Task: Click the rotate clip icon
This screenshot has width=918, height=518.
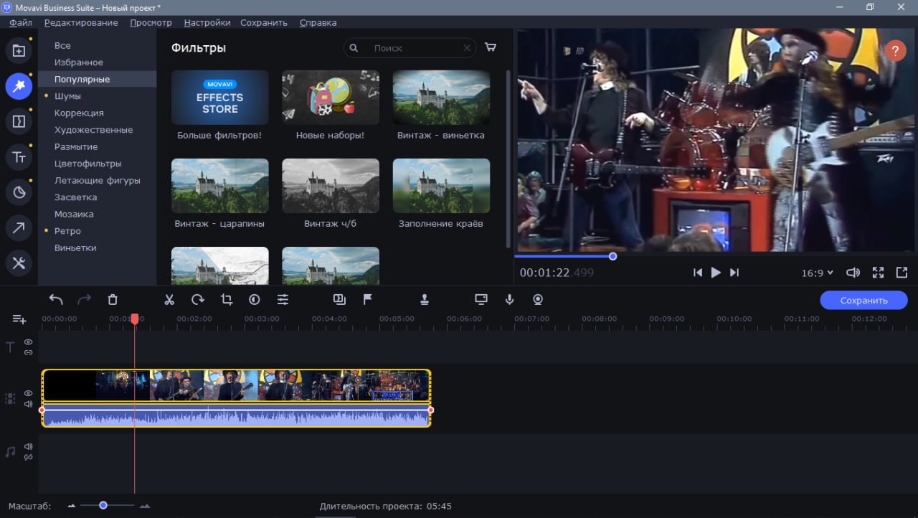Action: point(198,300)
